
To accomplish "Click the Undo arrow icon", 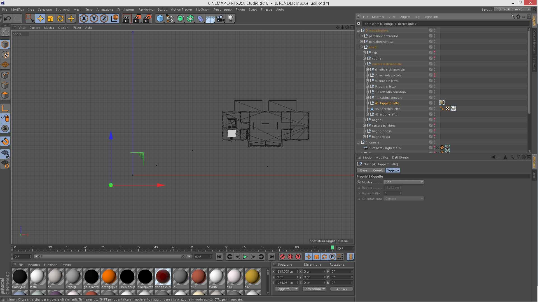I will tap(7, 19).
